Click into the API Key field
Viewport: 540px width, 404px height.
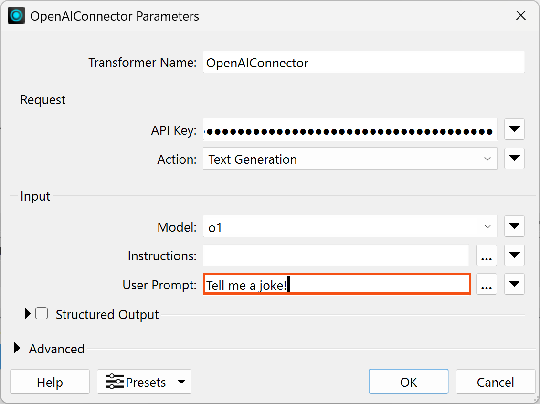(350, 129)
